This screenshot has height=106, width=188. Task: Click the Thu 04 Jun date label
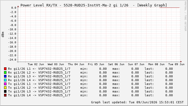point(76,64)
